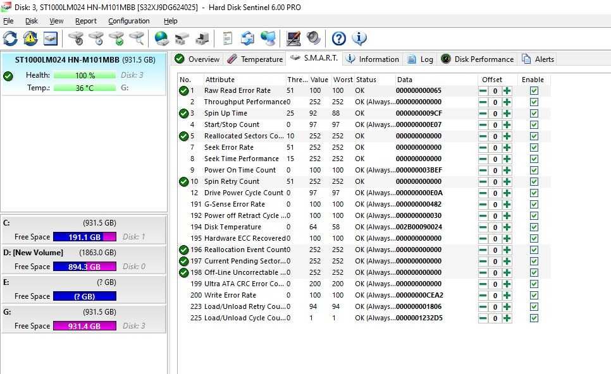Switch to the Temperature tab
Viewport: 611px width, 374px height.
tap(256, 59)
